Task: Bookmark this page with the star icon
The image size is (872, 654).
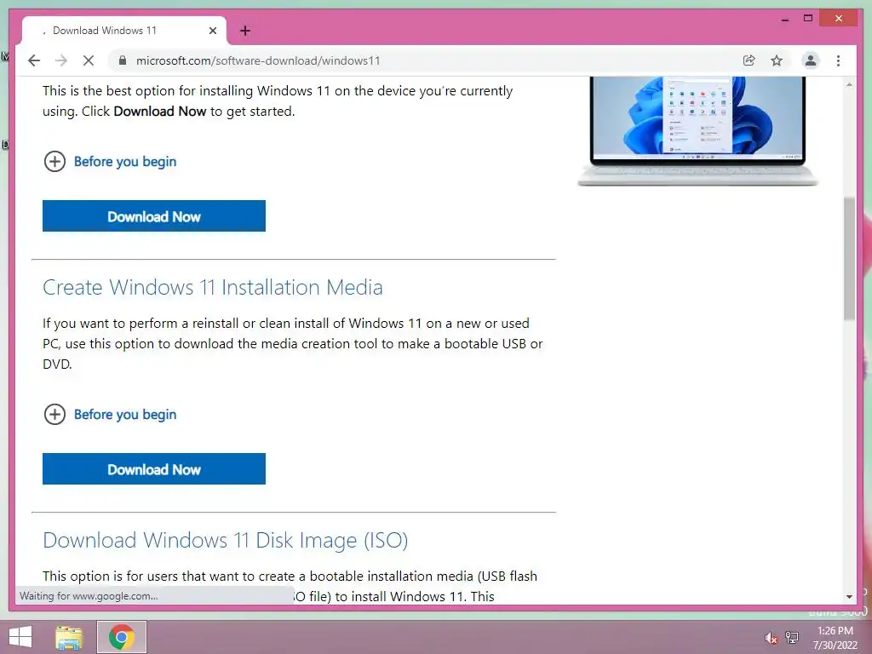Action: [x=777, y=60]
